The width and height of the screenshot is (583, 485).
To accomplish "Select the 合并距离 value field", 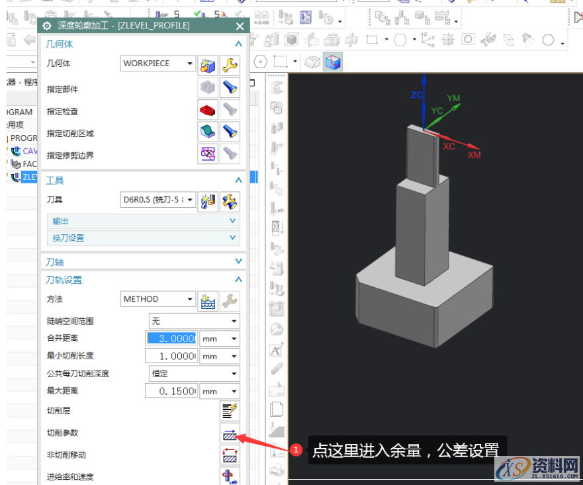I will 171,338.
